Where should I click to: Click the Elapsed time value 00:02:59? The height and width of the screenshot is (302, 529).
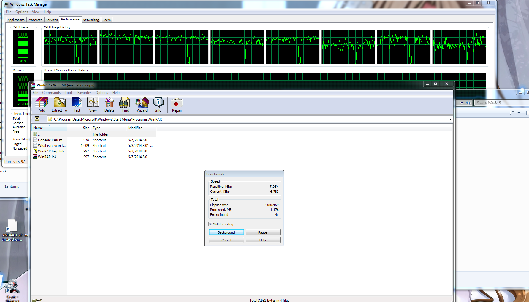(x=272, y=205)
